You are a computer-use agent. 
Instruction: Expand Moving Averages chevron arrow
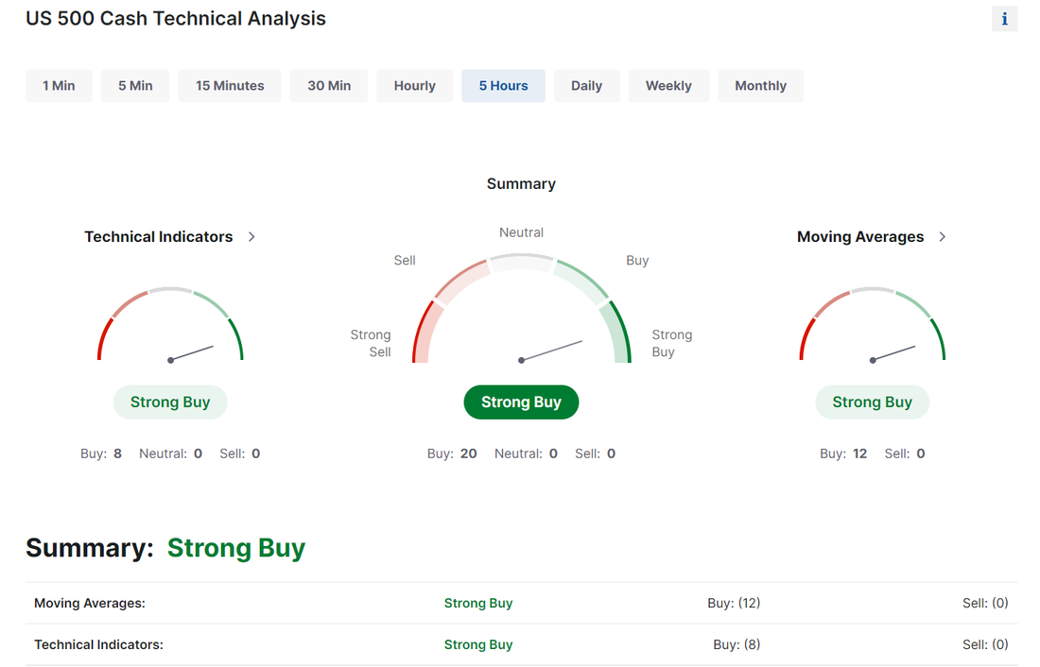point(942,236)
